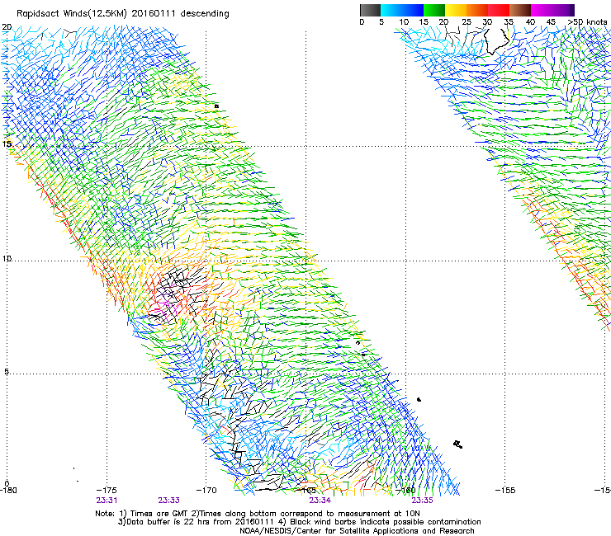Click the green 15-20 knots legend swatch
611x536 pixels.
(x=434, y=10)
